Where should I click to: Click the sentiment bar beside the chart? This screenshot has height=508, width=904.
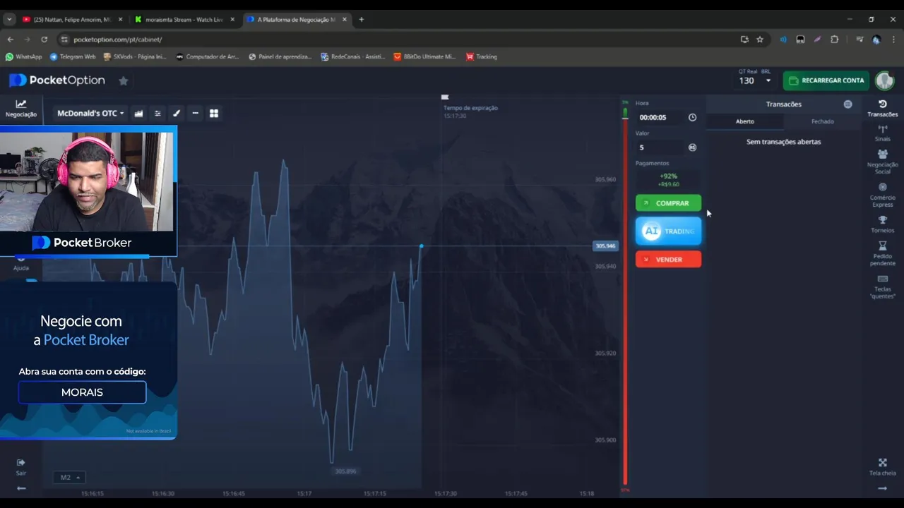coord(625,295)
